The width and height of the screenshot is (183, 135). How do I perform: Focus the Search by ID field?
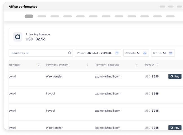(x=41, y=53)
